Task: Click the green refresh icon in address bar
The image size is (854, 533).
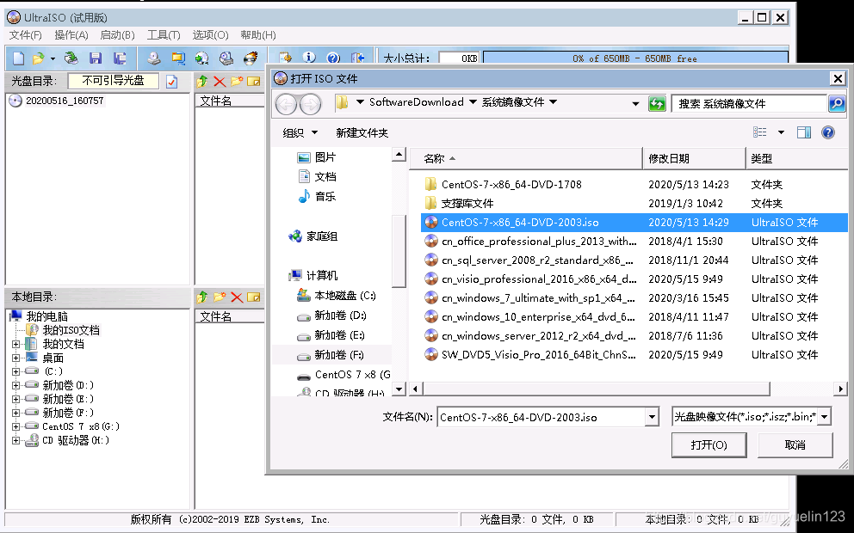Action: [657, 103]
